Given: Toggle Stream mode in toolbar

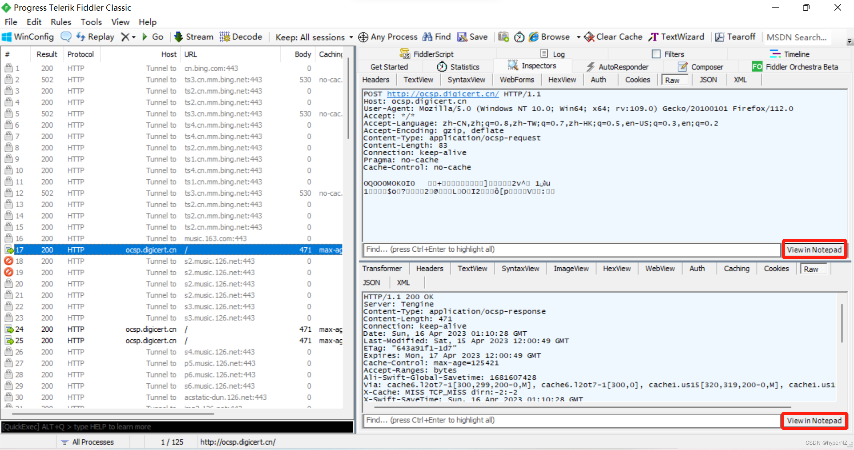Looking at the screenshot, I should [x=193, y=37].
